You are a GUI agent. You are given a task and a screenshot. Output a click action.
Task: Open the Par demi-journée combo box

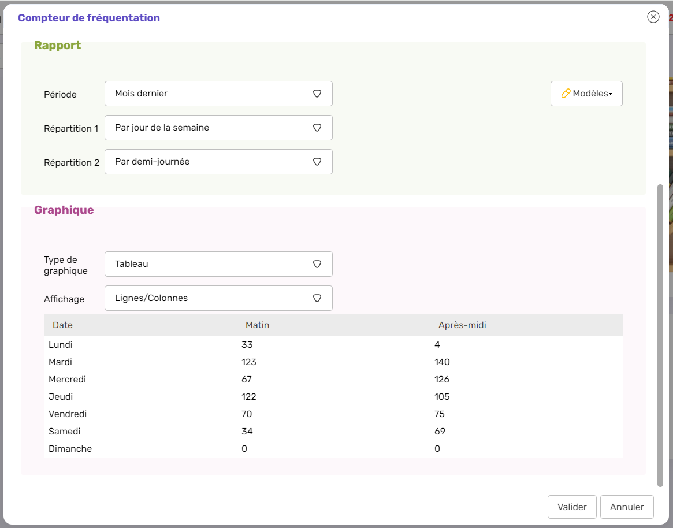click(208, 162)
